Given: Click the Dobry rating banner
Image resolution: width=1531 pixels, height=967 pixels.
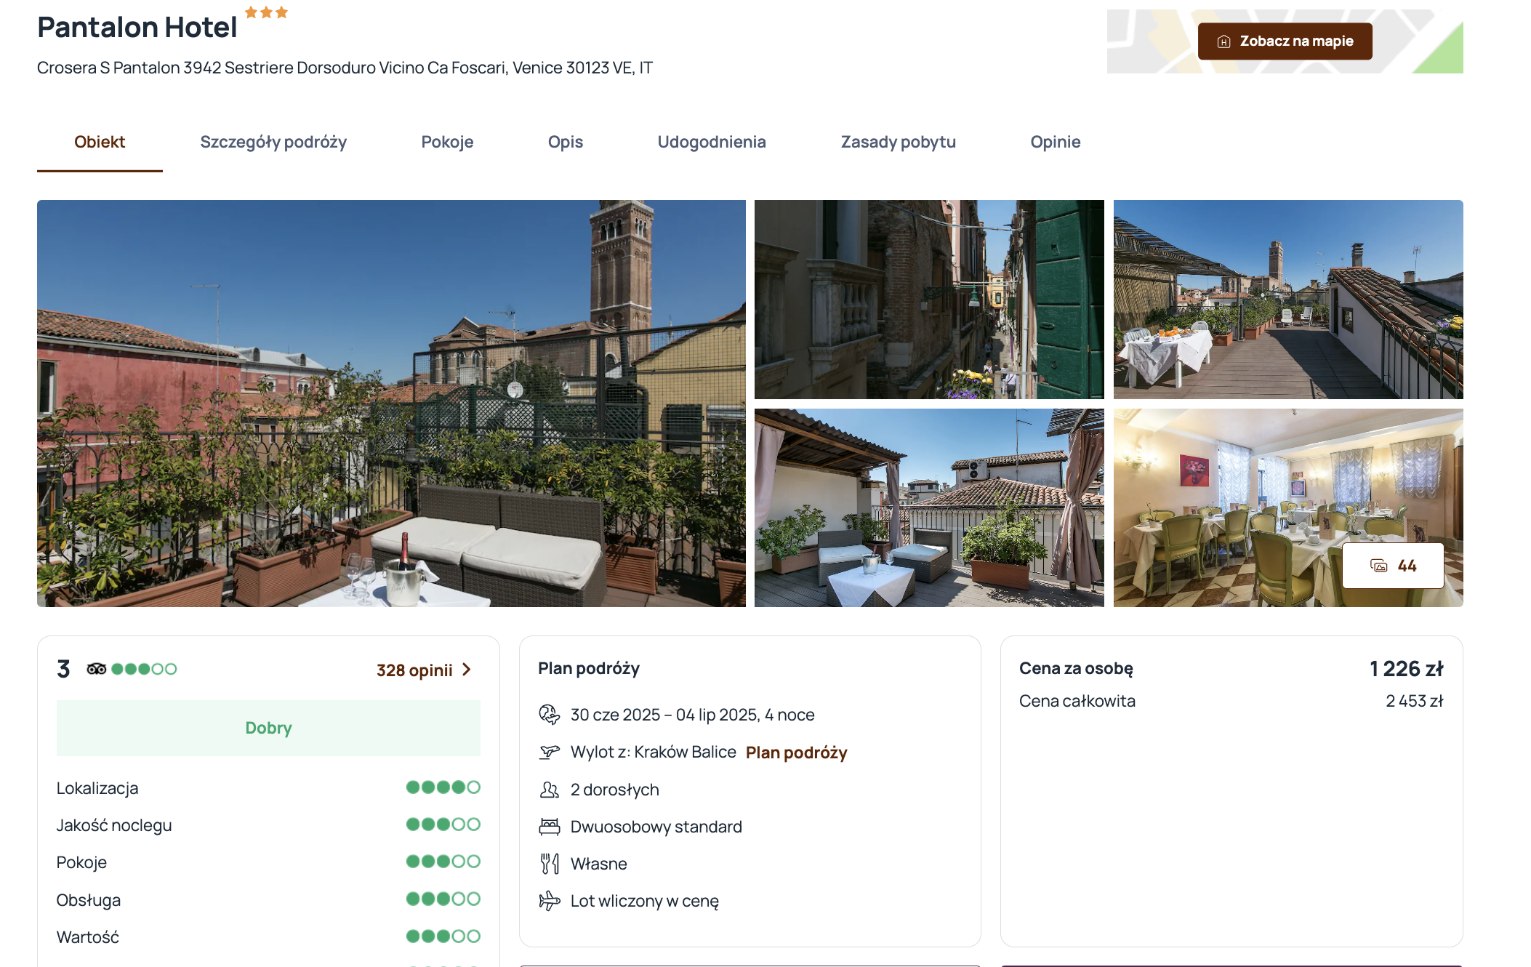Looking at the screenshot, I should tap(268, 728).
